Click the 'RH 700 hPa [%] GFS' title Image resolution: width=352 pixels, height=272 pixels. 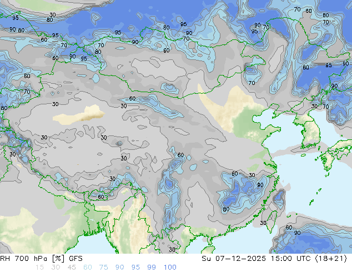tap(41, 259)
